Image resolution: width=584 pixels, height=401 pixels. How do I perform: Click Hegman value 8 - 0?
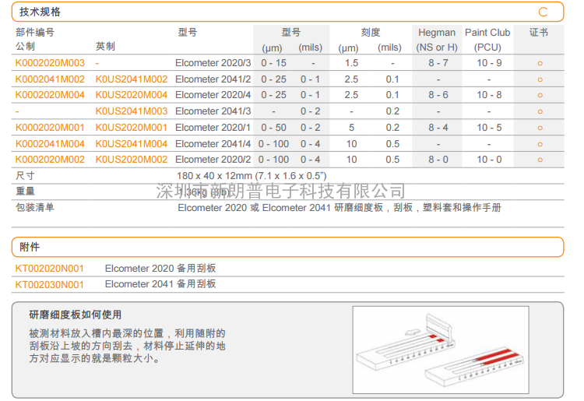(438, 160)
